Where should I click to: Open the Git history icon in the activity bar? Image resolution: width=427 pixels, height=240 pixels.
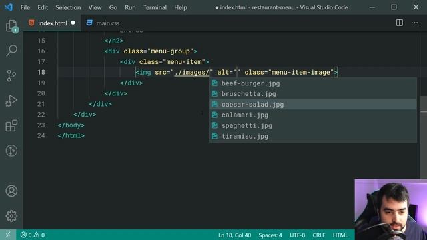coord(11,151)
